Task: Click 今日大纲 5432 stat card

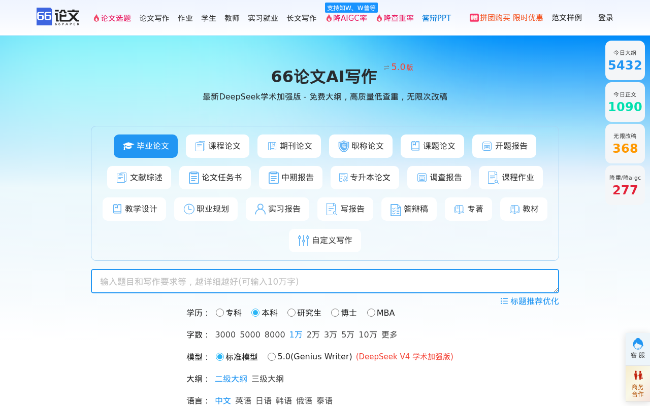Action: pyautogui.click(x=625, y=60)
